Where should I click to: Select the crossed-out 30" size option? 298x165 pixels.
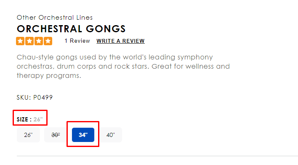[x=56, y=135]
